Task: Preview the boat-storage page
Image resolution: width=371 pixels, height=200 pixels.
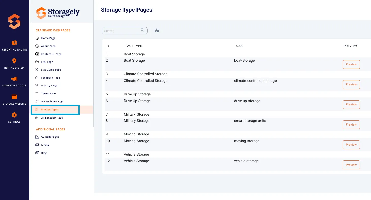Action: coord(351,65)
